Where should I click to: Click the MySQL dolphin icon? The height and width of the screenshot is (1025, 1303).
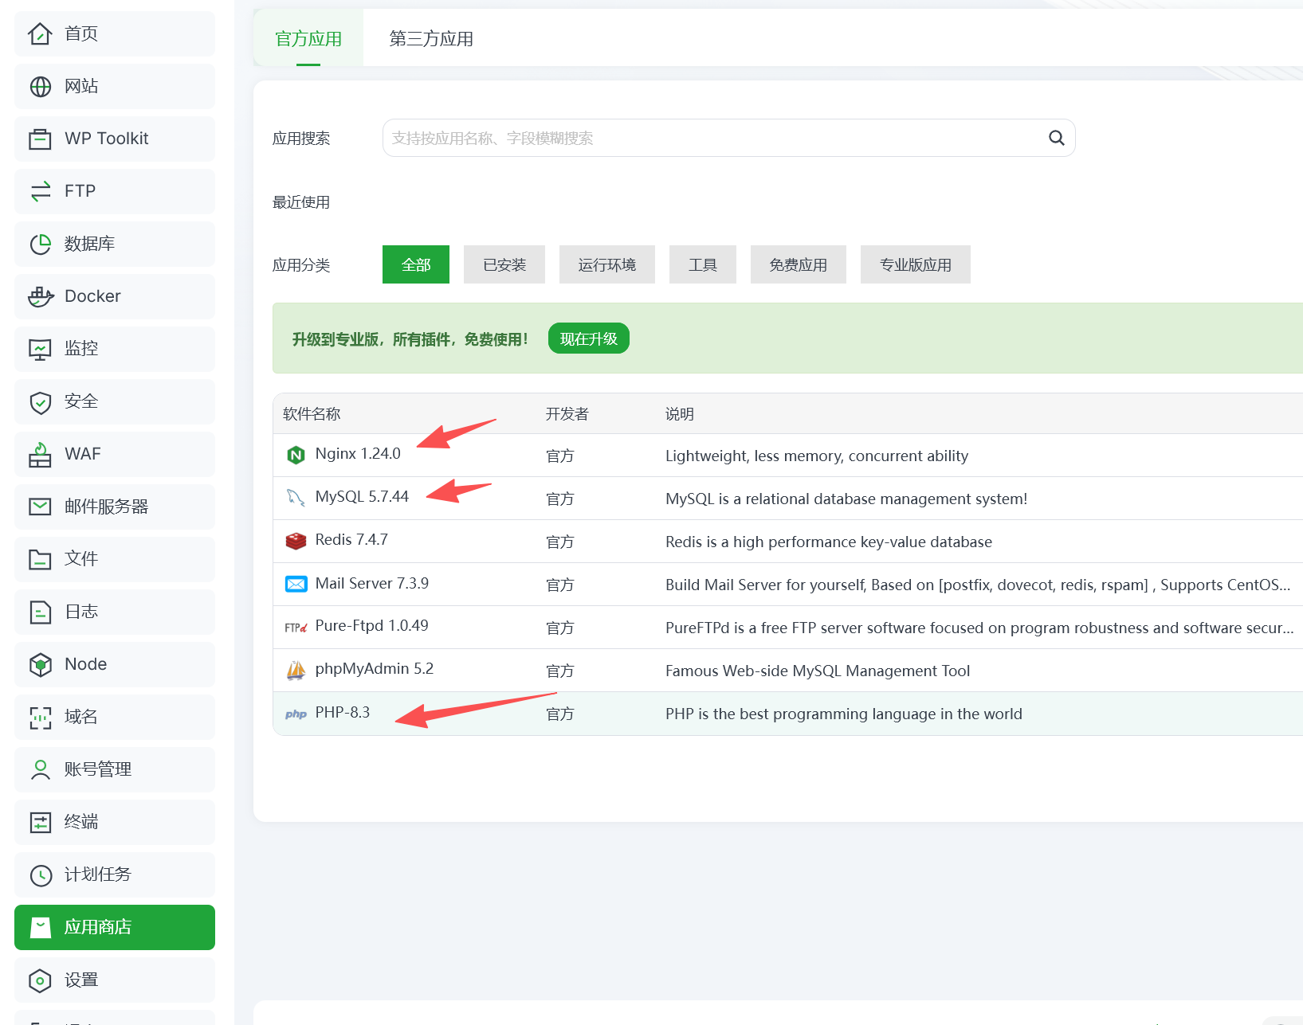[296, 498]
